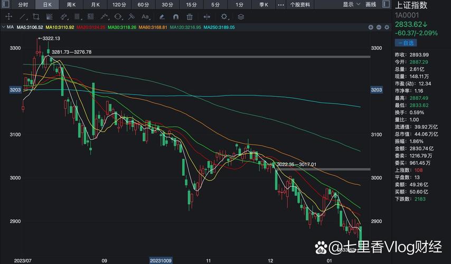Viewport: 451px width, 264px height.
Task: Select the trend line drawing tool
Action: point(22,17)
